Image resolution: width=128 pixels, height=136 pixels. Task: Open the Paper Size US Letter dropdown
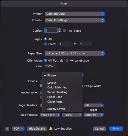pos(75,53)
